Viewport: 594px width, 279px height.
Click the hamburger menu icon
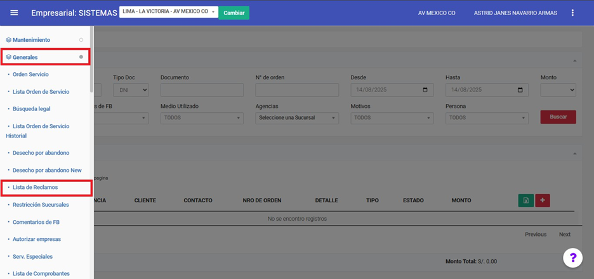pyautogui.click(x=14, y=13)
